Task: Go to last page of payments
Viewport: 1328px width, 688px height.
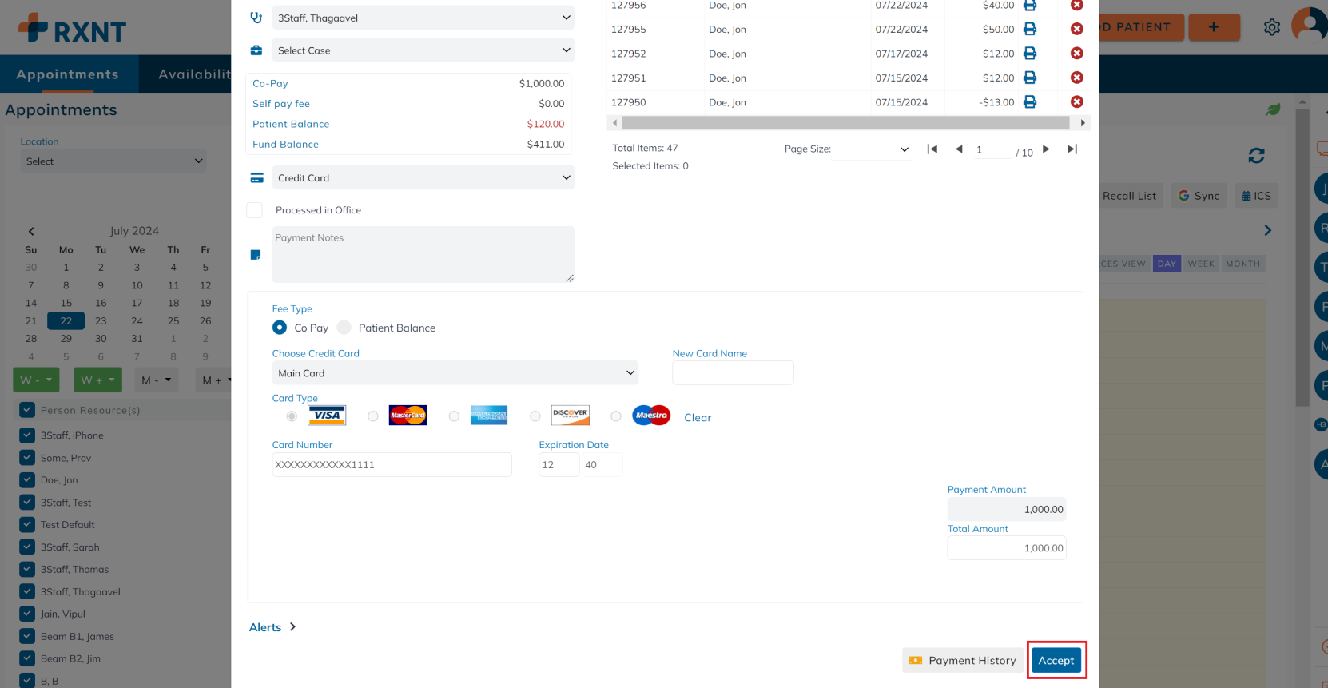Action: 1072,149
